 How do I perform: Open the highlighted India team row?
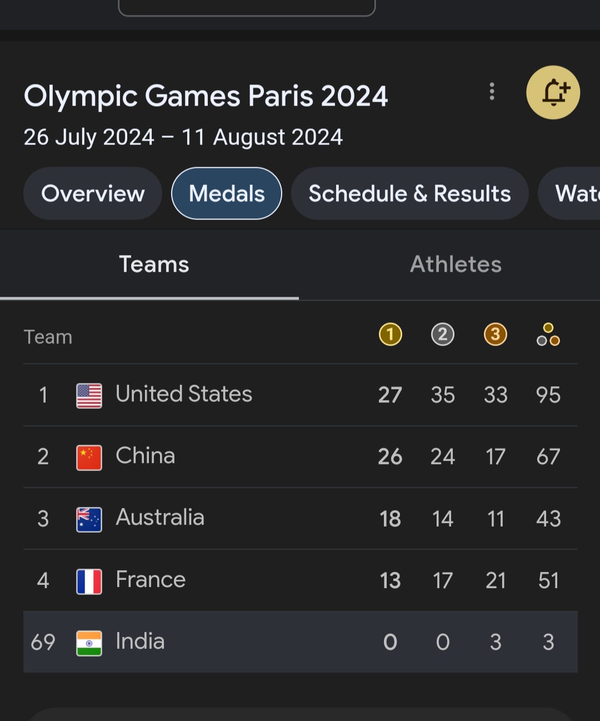click(x=301, y=642)
